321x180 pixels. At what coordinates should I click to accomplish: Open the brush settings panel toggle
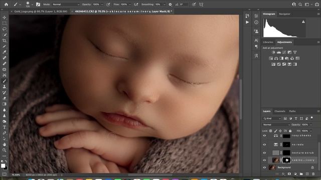coord(38,4)
